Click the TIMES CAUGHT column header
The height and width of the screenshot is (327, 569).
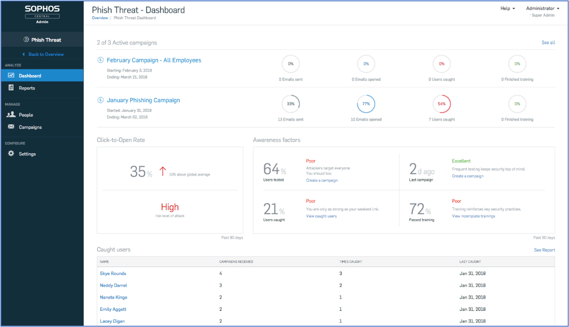(351, 262)
